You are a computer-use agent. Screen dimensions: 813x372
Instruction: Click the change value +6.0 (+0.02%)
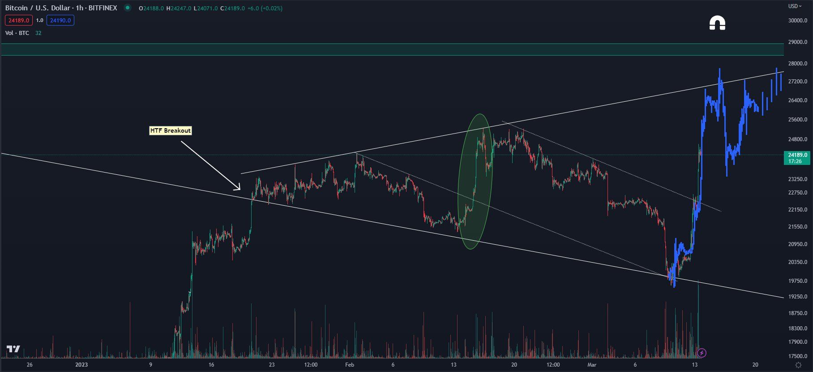click(x=265, y=8)
